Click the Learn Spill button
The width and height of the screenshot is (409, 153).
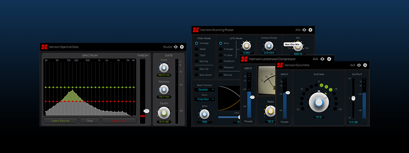click(x=119, y=121)
